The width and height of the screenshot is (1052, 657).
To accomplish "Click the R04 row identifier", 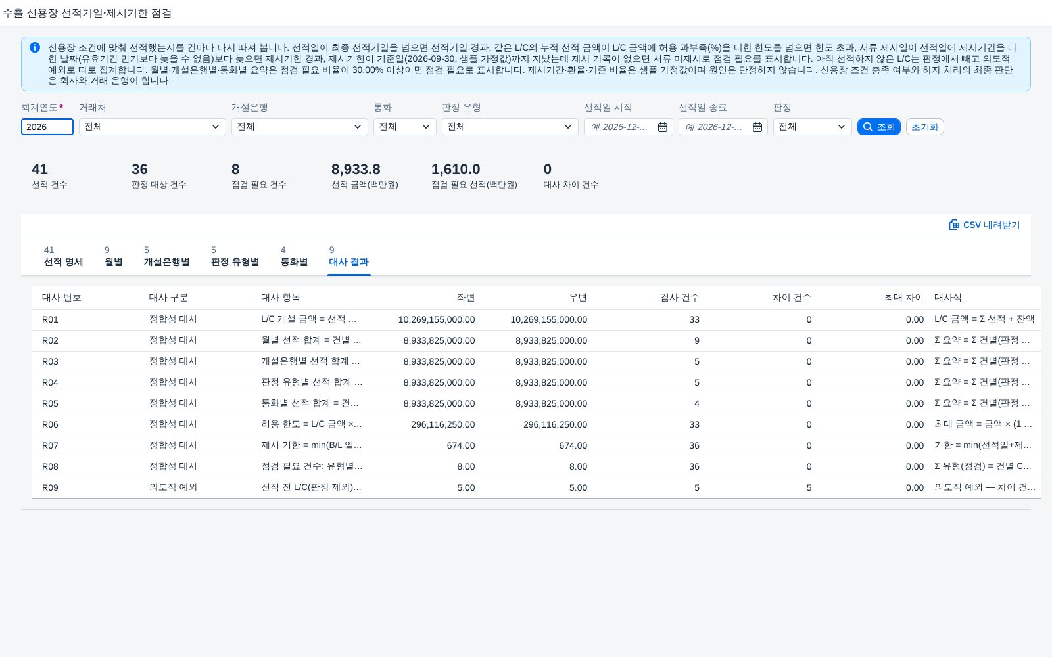I will coord(50,382).
